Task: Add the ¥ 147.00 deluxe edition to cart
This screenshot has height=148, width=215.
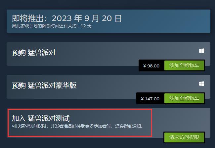Action: click(x=184, y=98)
